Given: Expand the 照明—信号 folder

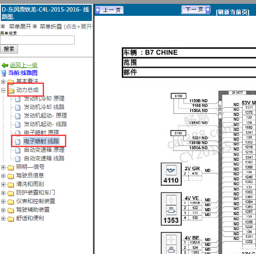Looking at the screenshot, I should [x=3, y=167].
